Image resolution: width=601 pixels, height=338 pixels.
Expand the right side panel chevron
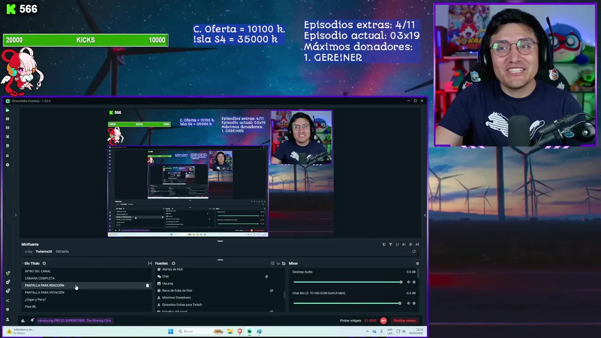coord(425,215)
